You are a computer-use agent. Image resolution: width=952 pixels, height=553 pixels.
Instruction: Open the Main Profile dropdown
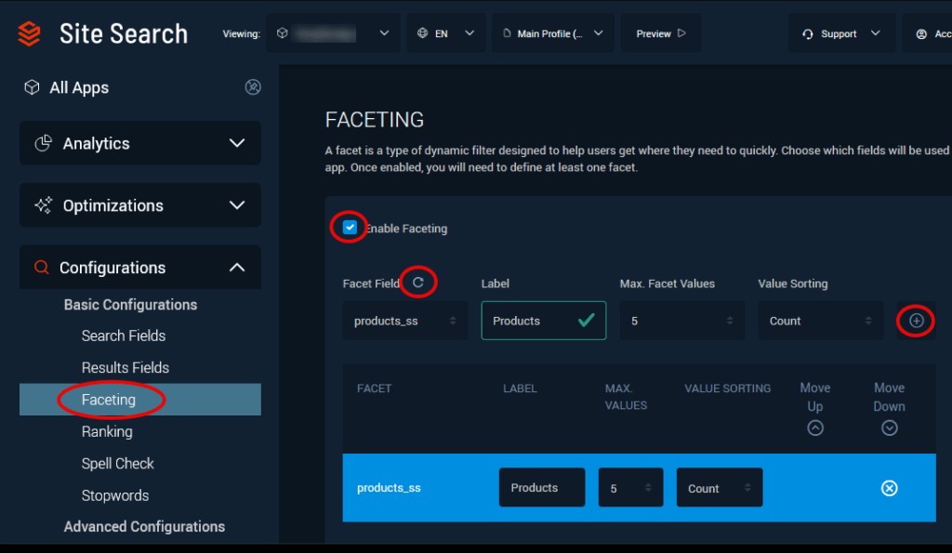pyautogui.click(x=552, y=33)
